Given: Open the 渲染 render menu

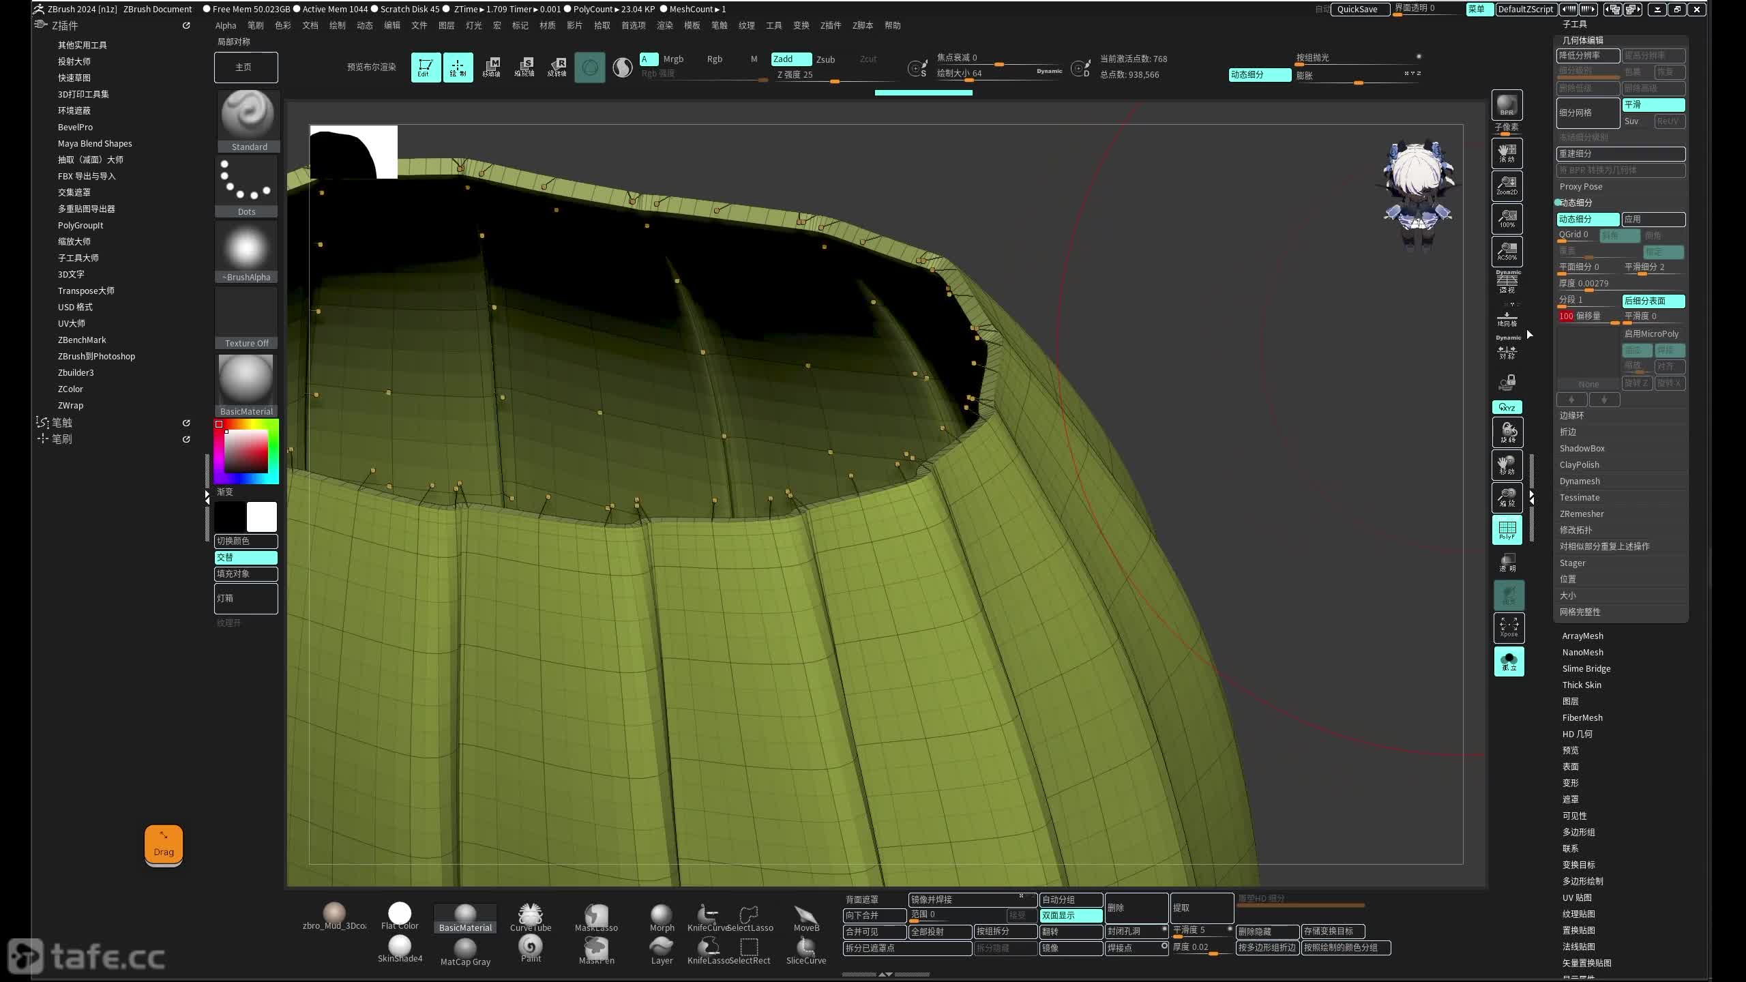Looking at the screenshot, I should [x=664, y=25].
